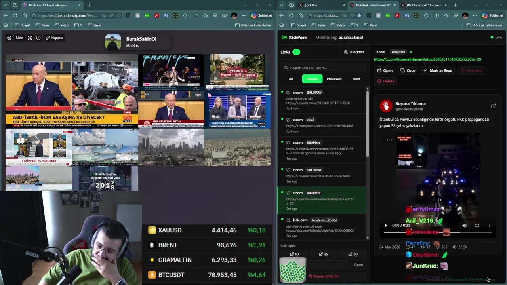This screenshot has width=507, height=285.
Task: Click the BTCUSDT ticker row
Action: tap(207, 275)
